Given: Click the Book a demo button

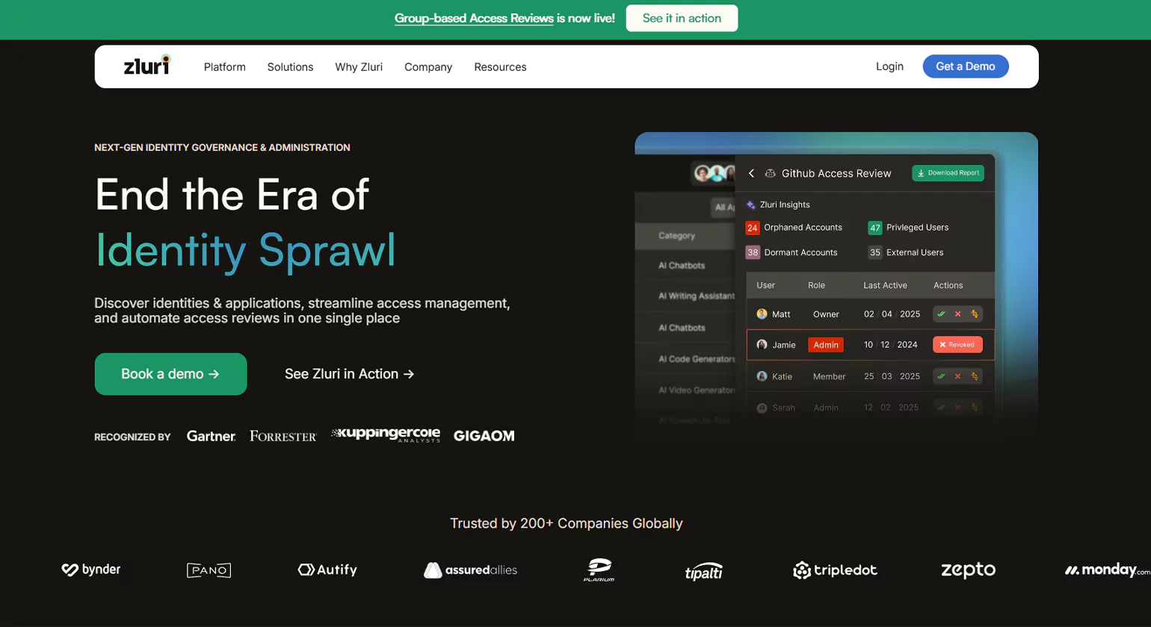Looking at the screenshot, I should click(170, 374).
